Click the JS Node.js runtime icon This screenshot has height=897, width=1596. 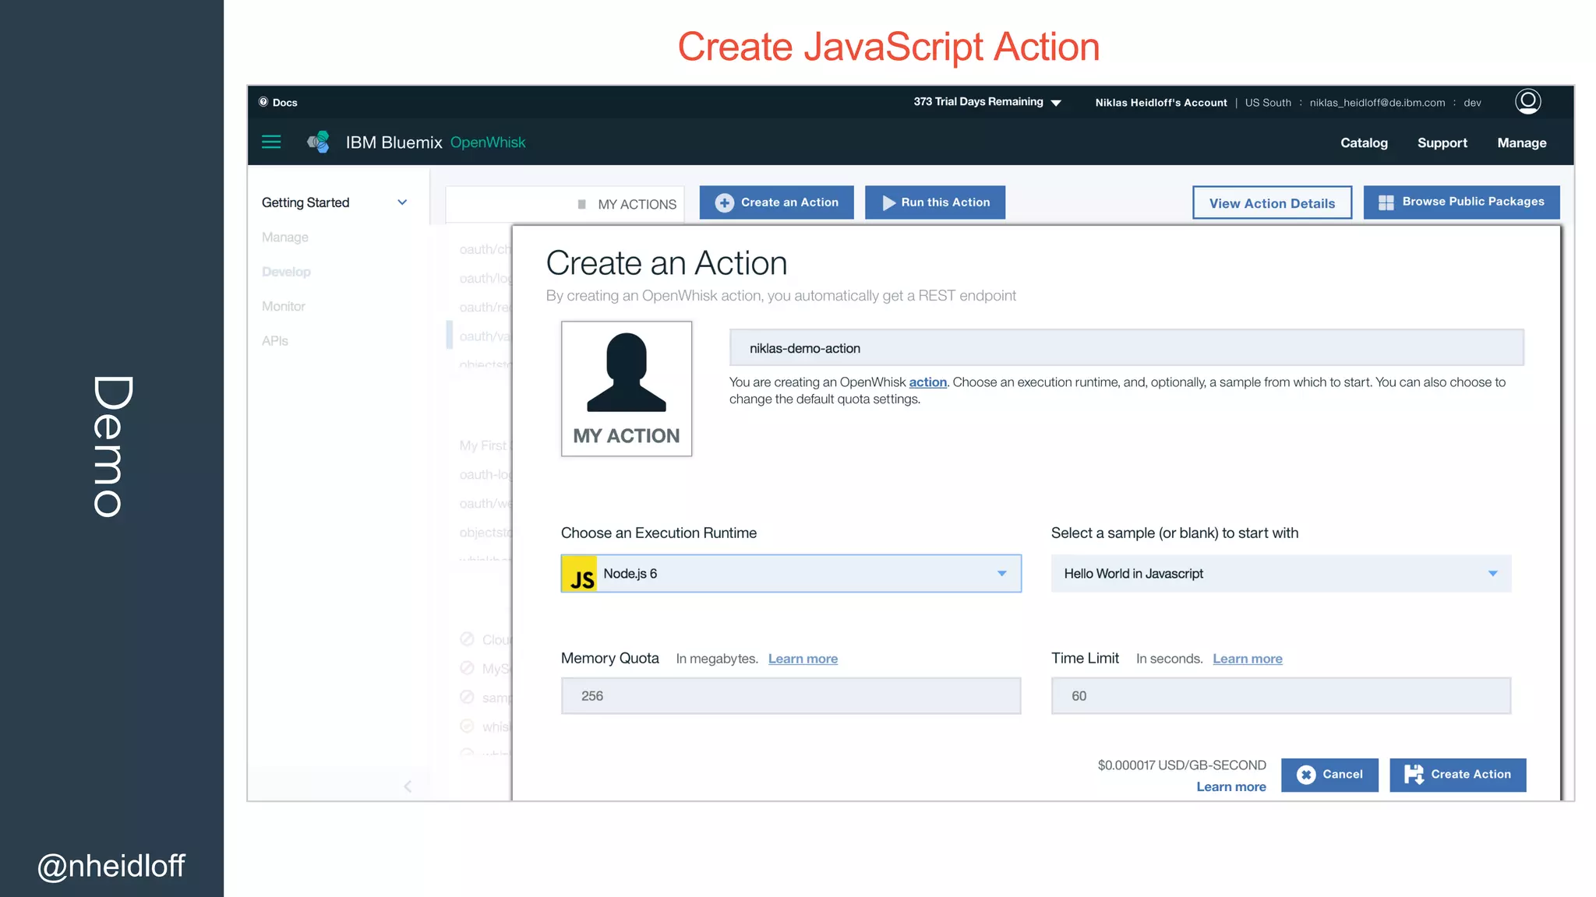coord(580,574)
